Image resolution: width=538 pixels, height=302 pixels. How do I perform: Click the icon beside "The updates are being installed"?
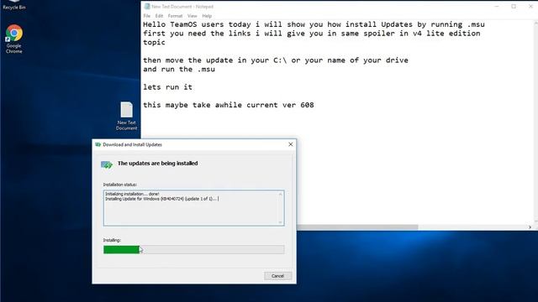(107, 164)
